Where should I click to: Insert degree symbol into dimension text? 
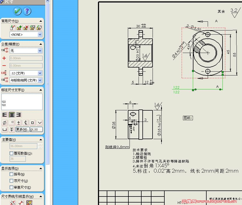pos(12,123)
